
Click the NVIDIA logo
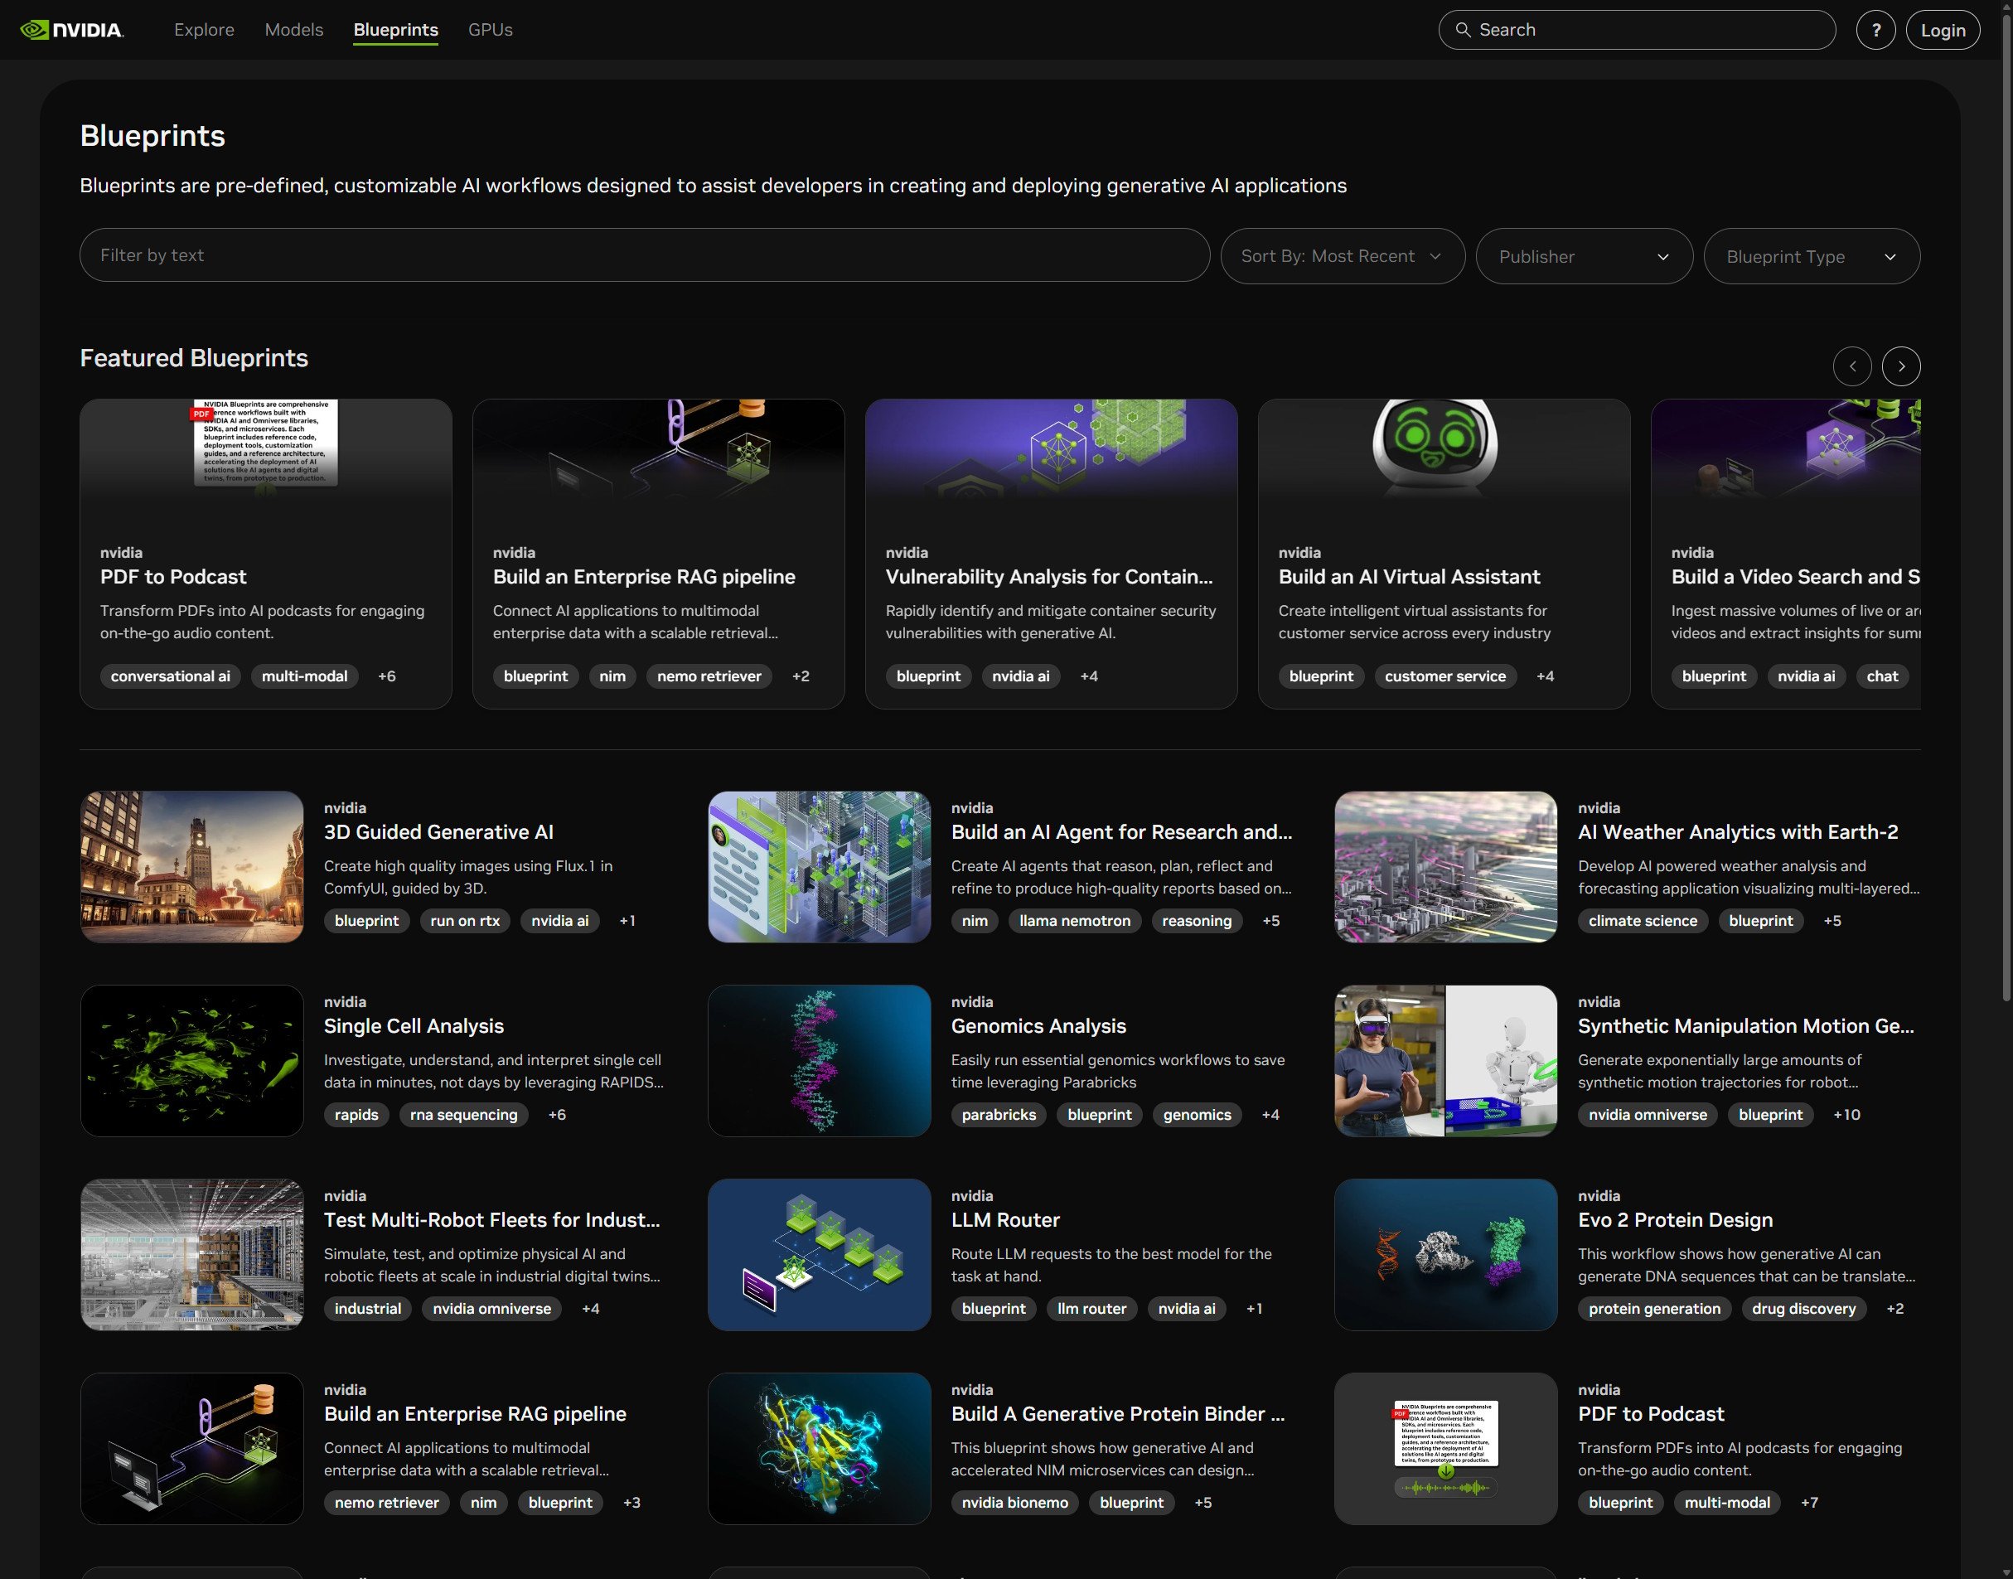tap(72, 29)
